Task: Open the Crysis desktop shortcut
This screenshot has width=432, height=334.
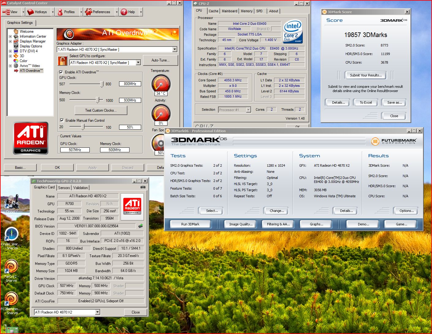Action: coord(11,206)
